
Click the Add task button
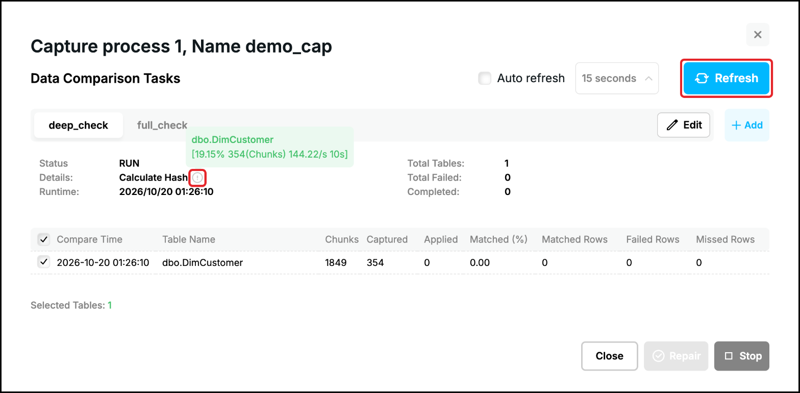click(747, 125)
